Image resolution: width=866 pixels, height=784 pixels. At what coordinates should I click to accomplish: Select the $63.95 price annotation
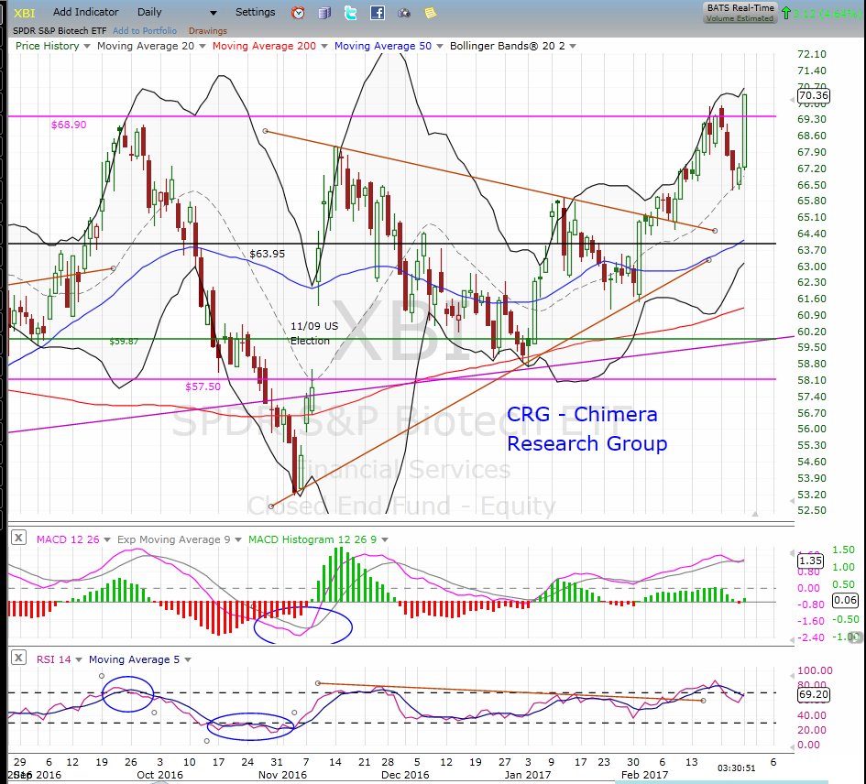coord(268,254)
